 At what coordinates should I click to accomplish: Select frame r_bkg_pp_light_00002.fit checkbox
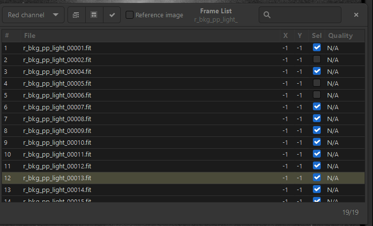point(317,60)
